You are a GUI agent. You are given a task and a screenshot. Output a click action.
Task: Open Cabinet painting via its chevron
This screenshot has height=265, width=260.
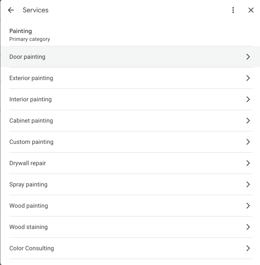248,121
